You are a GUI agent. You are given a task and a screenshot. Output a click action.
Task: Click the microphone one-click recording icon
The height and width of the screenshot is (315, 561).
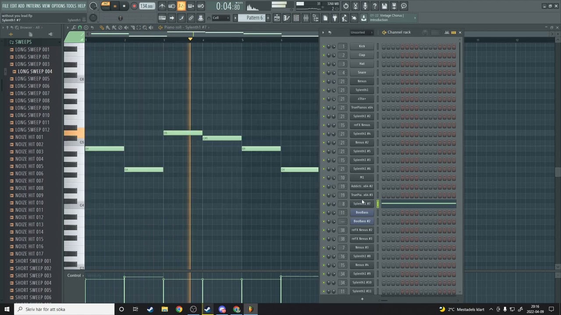pyautogui.click(x=365, y=6)
